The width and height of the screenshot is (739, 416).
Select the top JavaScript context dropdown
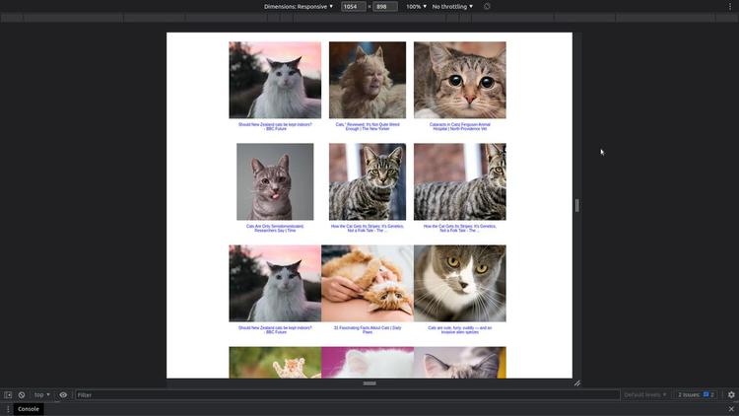[42, 394]
